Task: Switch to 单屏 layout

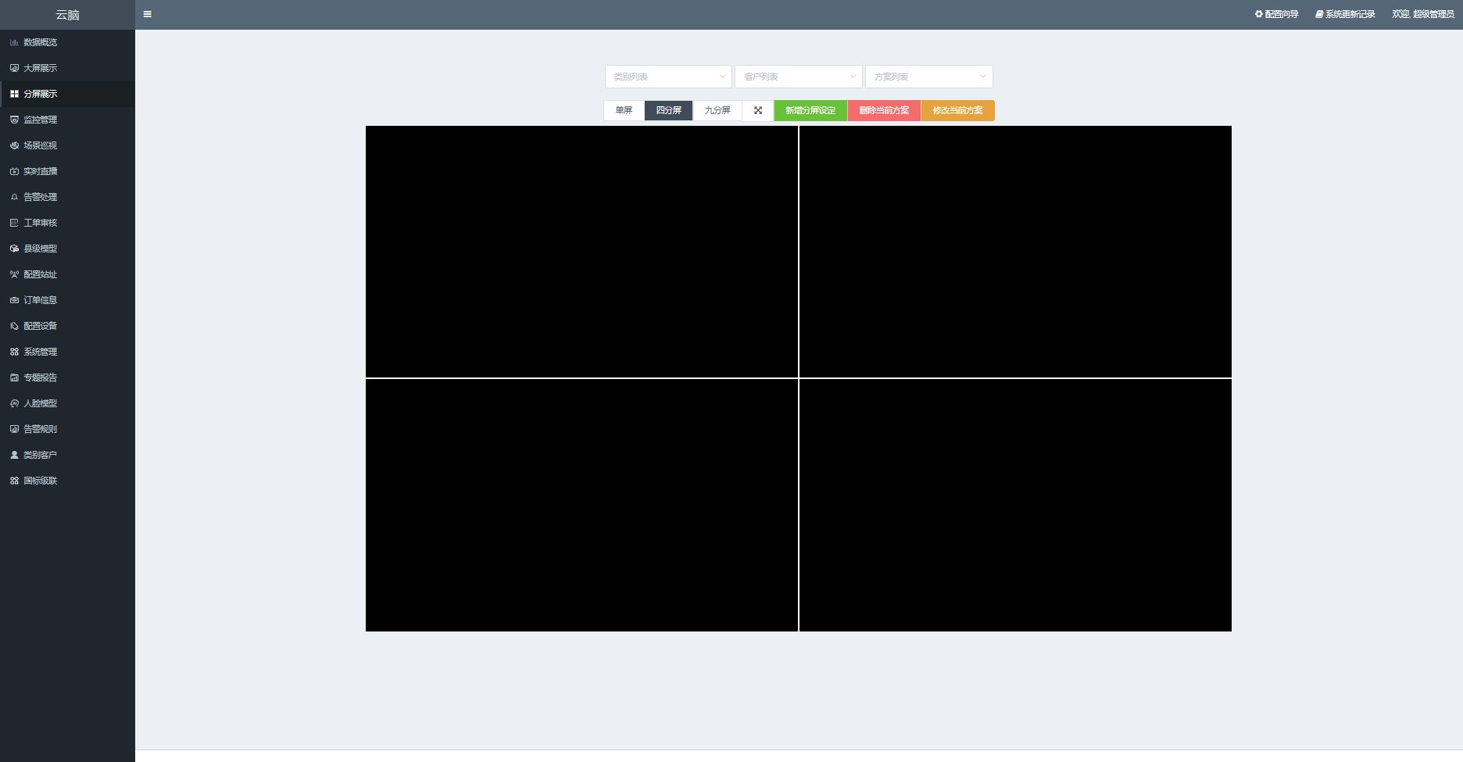Action: (624, 110)
